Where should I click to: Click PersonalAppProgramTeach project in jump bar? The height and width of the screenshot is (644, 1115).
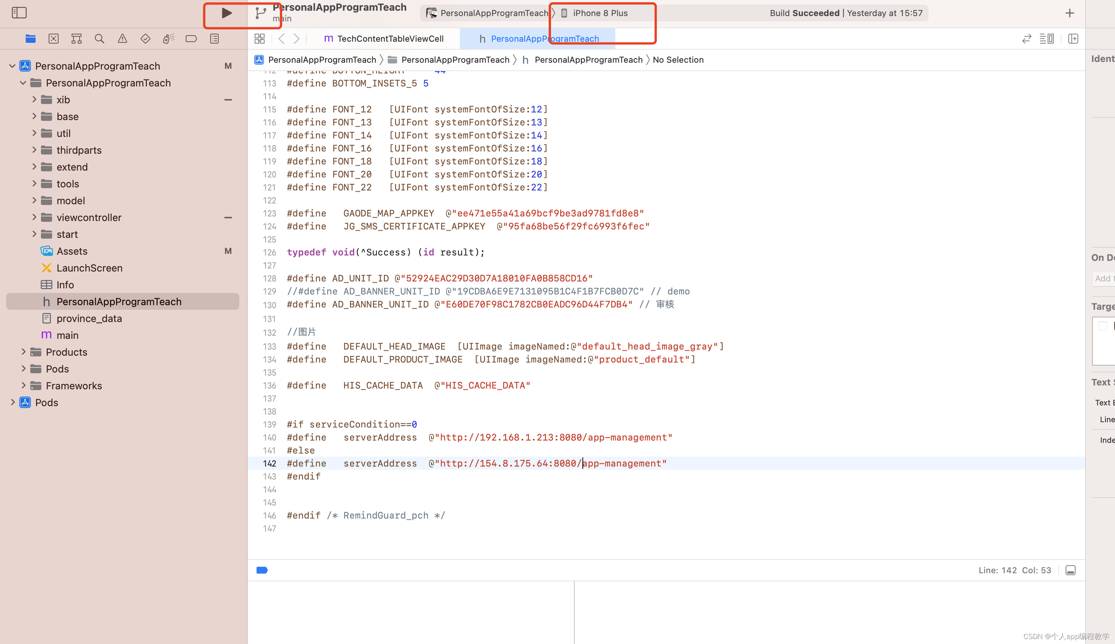(316, 60)
